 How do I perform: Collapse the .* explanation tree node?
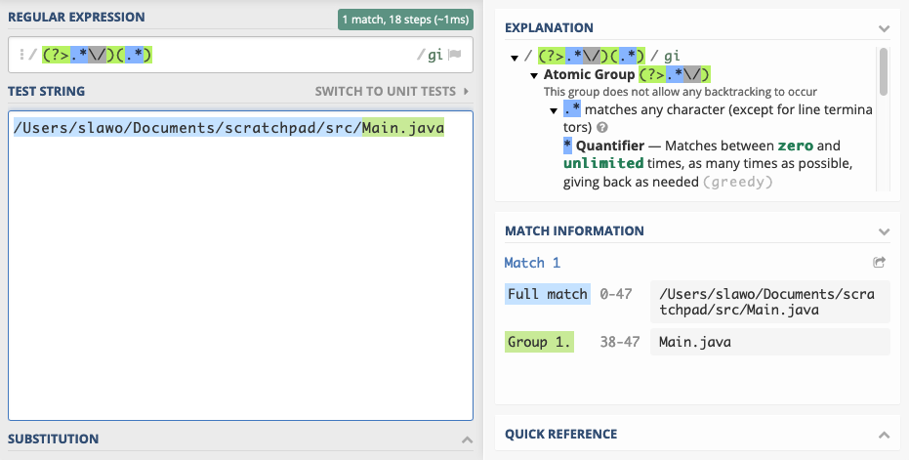(x=554, y=110)
